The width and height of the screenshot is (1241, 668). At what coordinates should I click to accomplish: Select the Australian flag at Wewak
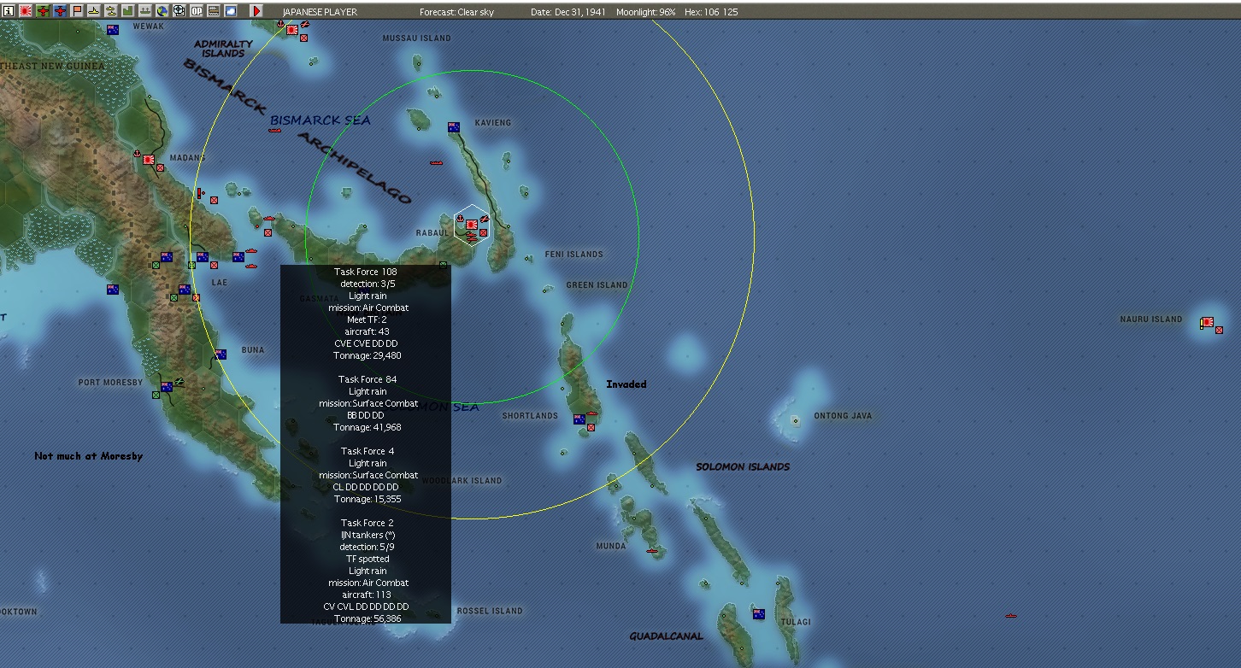pos(113,30)
